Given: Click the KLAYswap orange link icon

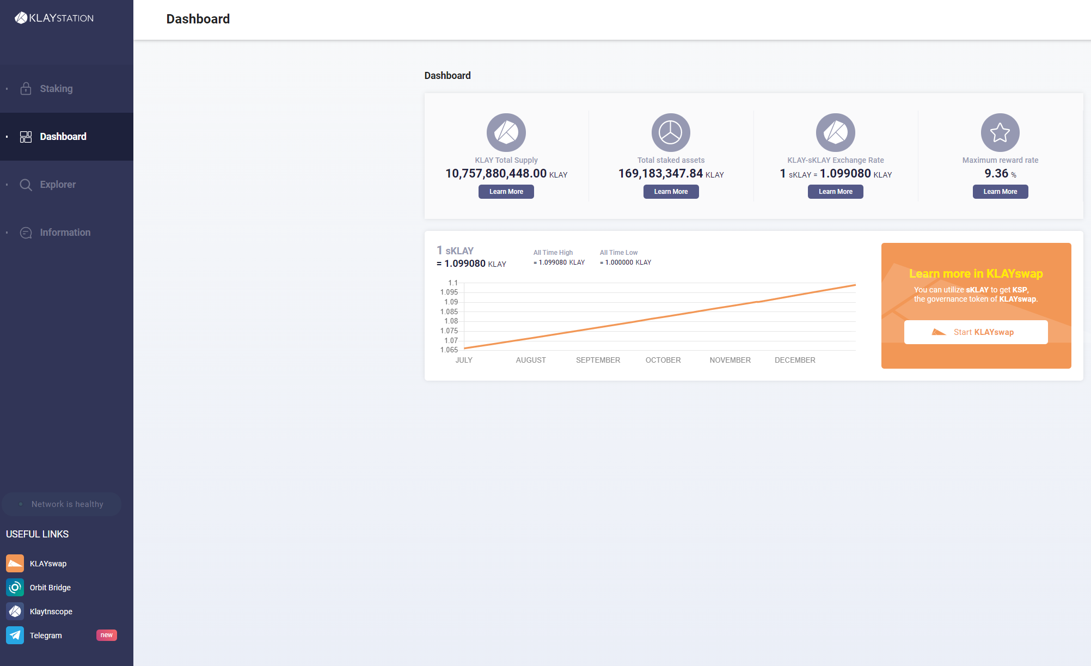Looking at the screenshot, I should pos(15,564).
